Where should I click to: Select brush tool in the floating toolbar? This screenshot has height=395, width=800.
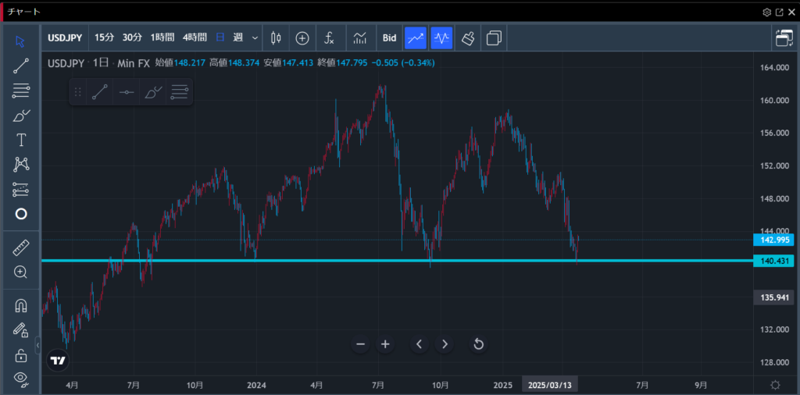point(153,92)
